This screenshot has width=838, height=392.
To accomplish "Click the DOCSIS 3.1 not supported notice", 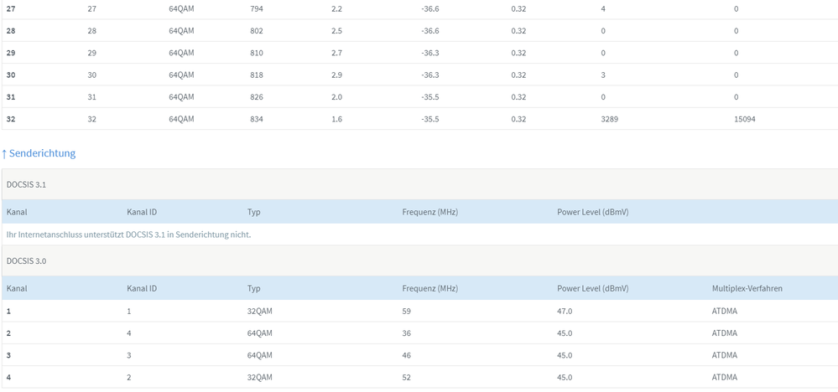I will coord(129,235).
